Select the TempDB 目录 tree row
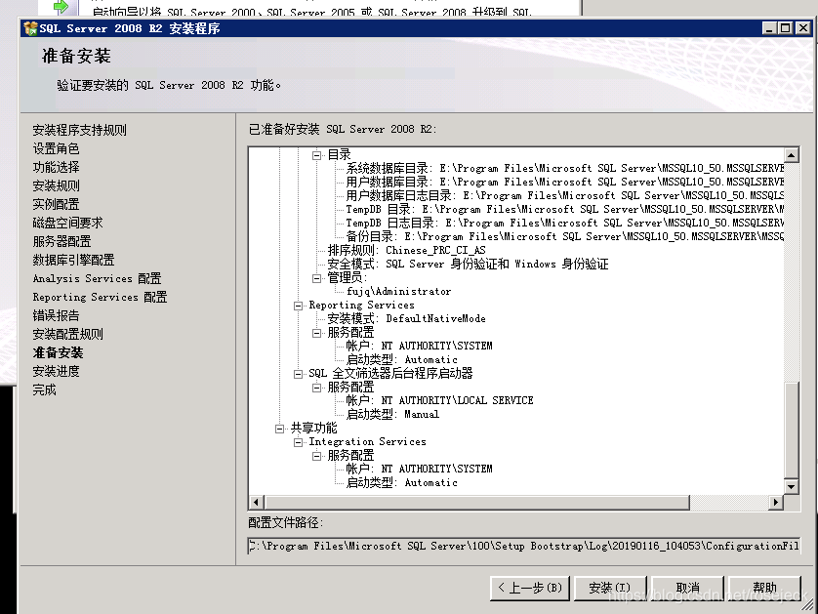 (x=565, y=209)
